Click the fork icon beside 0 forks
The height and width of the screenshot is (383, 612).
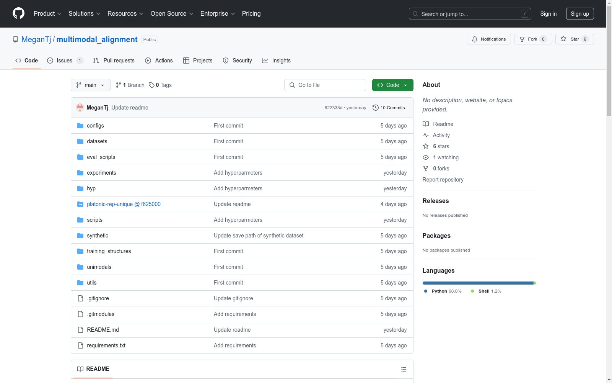[x=426, y=169]
